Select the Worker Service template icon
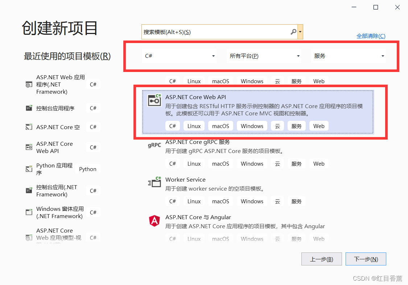 (x=154, y=182)
